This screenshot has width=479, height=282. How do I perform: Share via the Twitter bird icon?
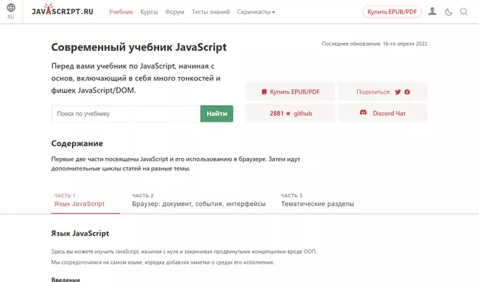point(398,92)
